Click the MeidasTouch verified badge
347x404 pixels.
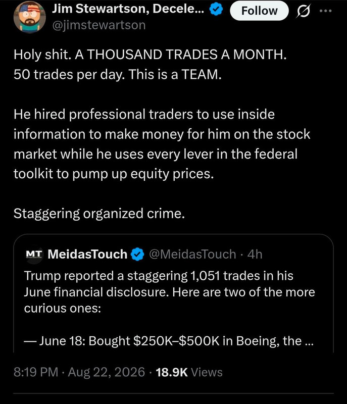tap(137, 254)
